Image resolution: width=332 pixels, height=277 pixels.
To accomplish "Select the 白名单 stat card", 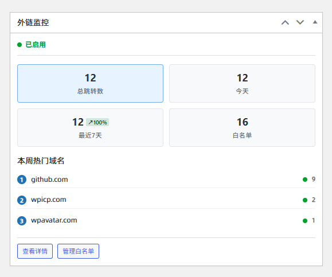I will click(x=242, y=127).
